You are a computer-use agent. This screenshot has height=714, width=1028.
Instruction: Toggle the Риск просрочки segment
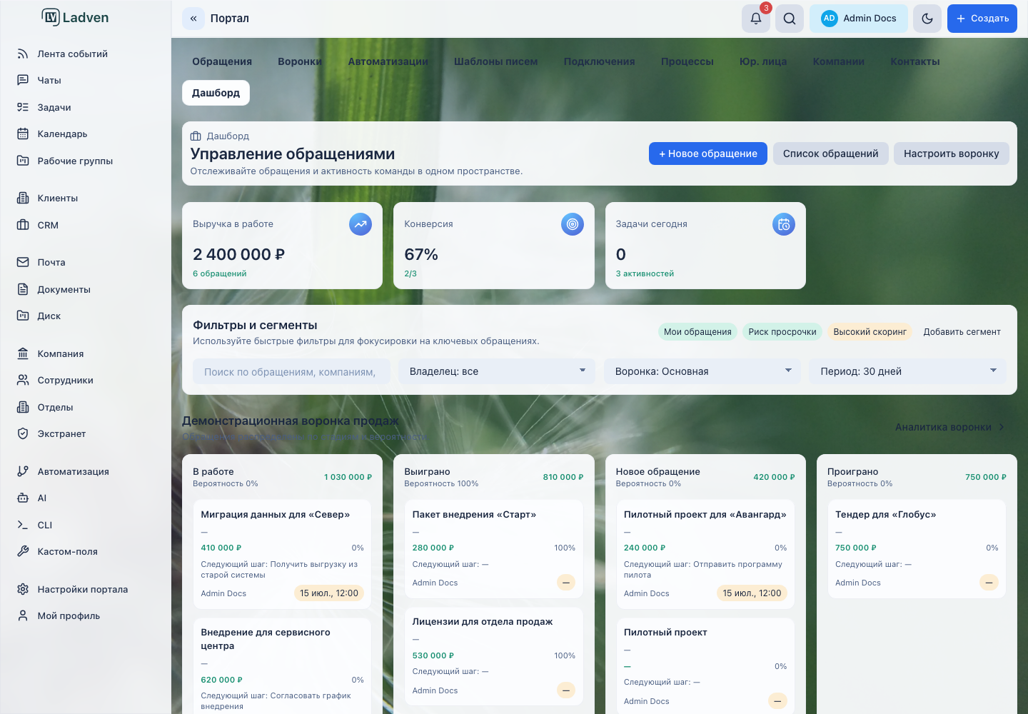click(x=782, y=332)
